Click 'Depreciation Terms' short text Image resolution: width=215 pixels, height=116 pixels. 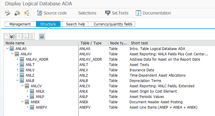(x=145, y=81)
